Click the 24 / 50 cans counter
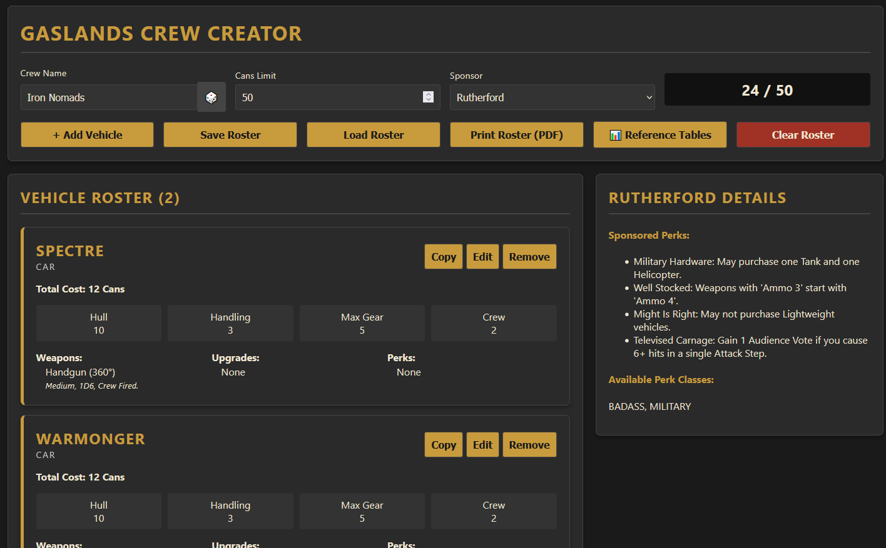 click(x=767, y=90)
